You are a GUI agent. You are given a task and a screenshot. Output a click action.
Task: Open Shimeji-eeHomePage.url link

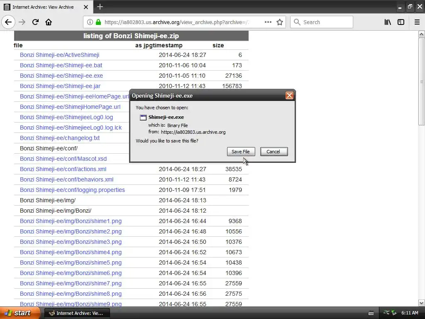(75, 96)
